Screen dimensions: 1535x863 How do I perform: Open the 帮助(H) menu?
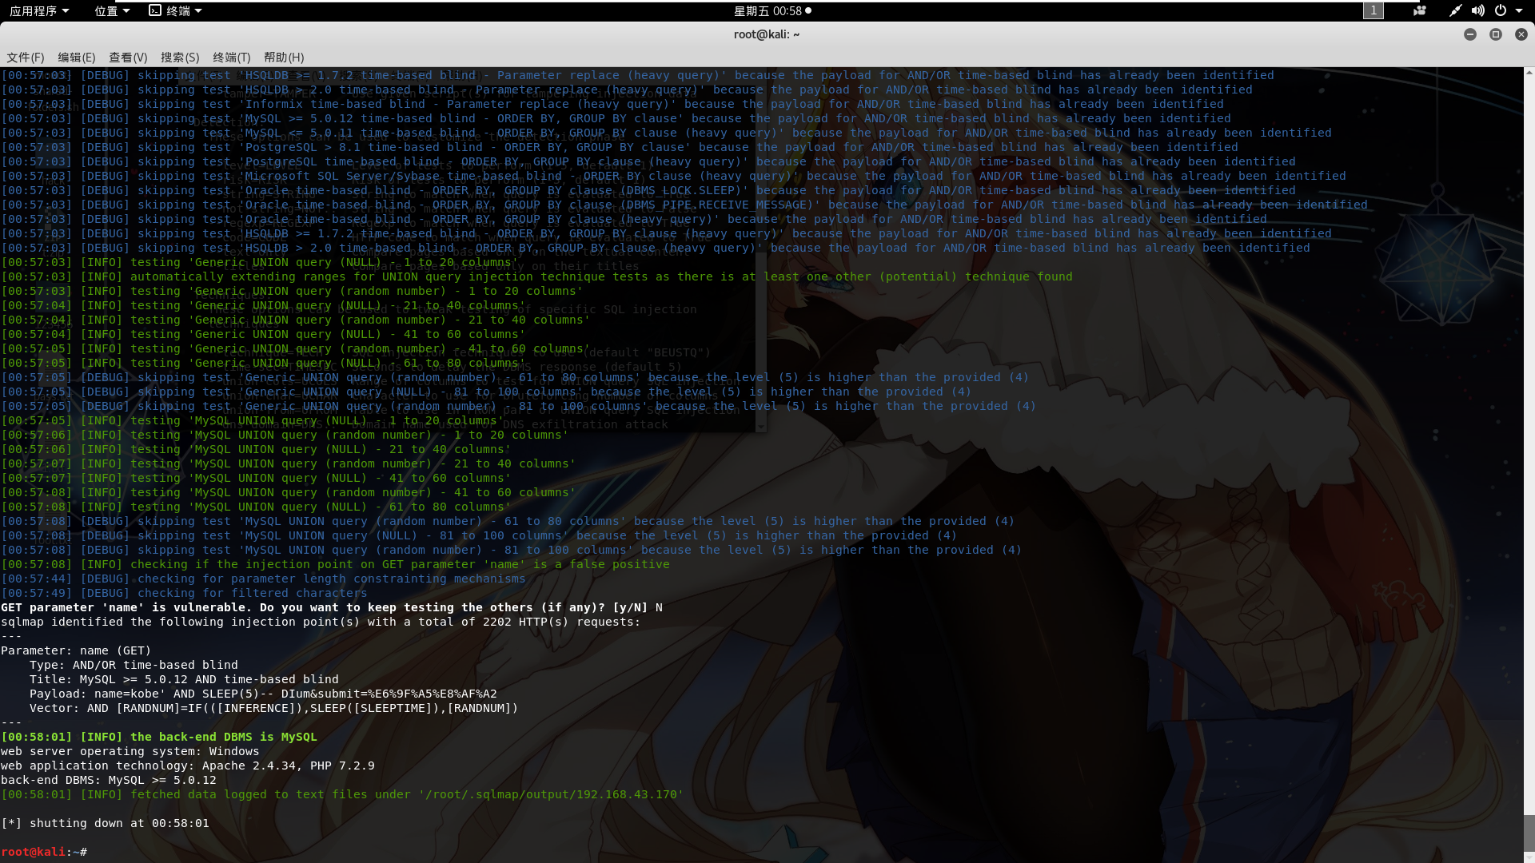(284, 58)
